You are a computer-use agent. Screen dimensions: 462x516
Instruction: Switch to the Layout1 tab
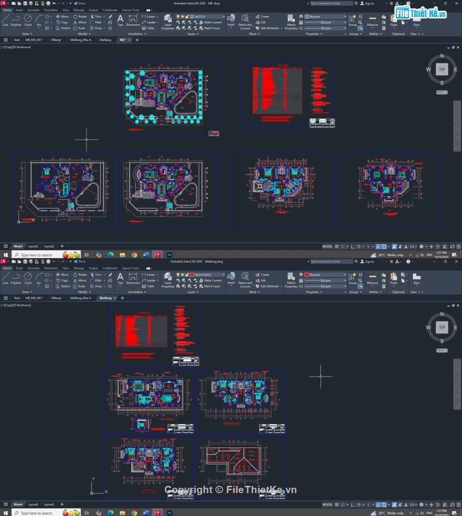coord(33,246)
